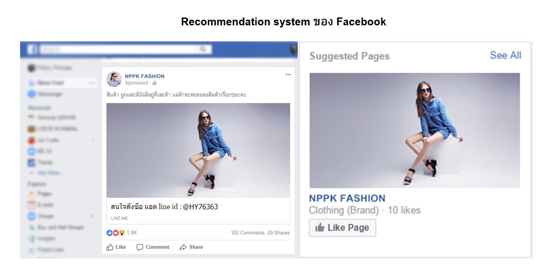Click in the Facebook search field
Screen dimensions: 555x279
[118, 49]
